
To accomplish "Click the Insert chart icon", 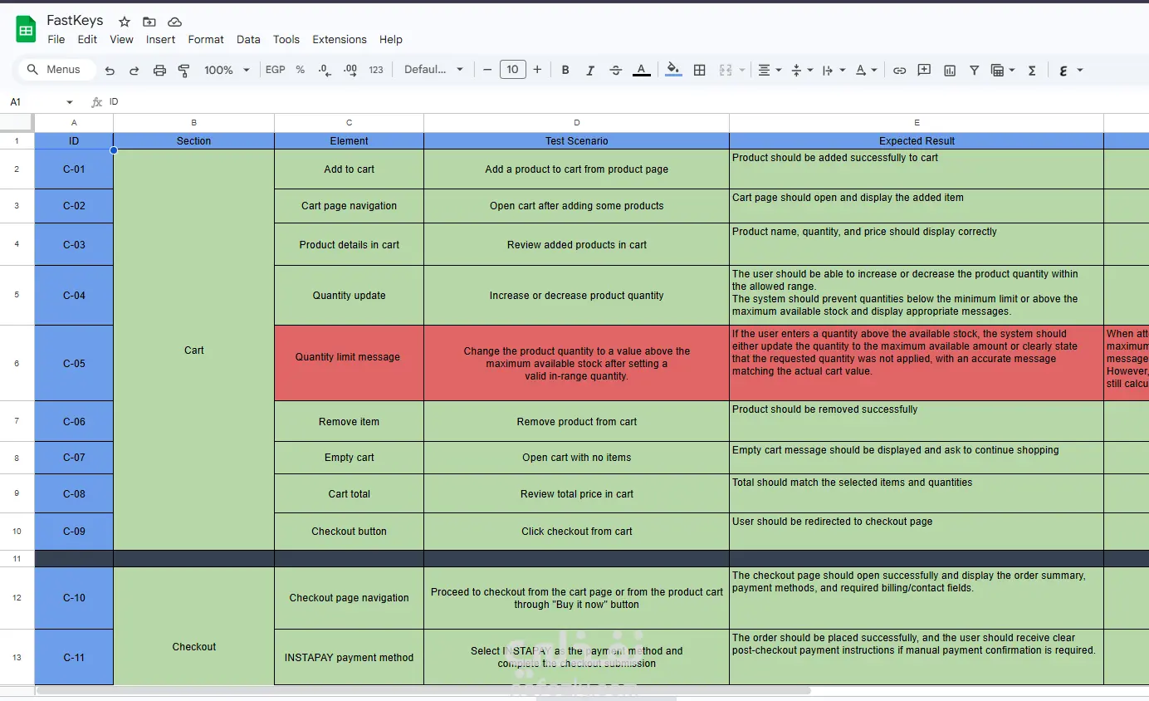I will [x=949, y=71].
